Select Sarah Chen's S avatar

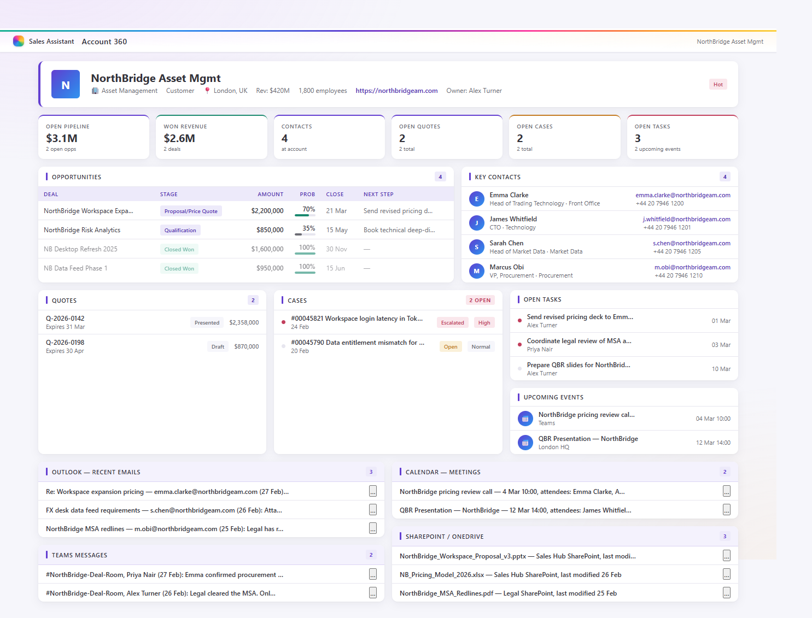477,247
